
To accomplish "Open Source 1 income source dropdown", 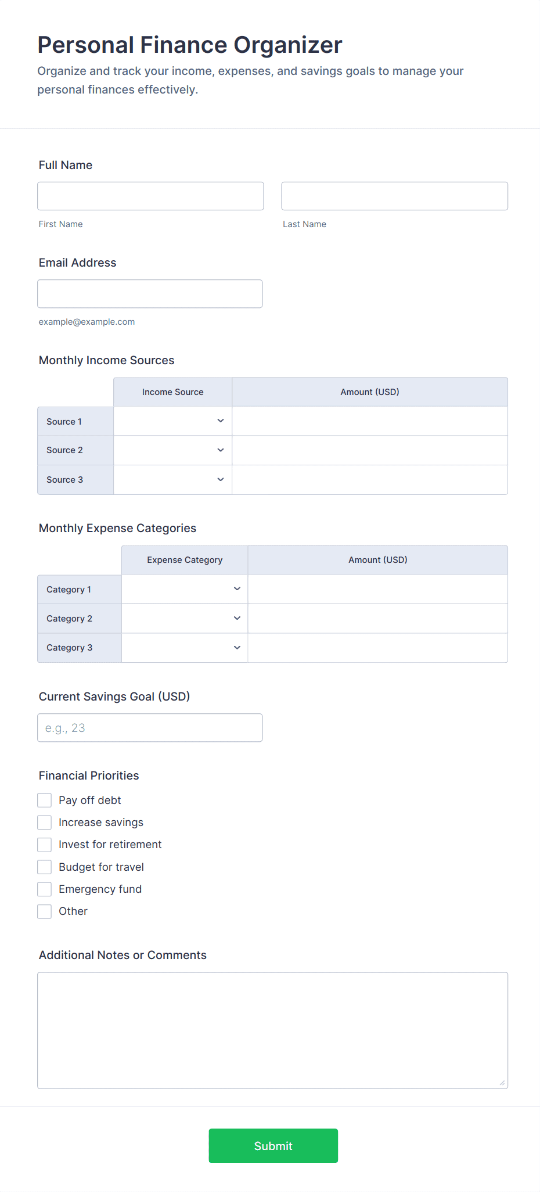I will [172, 421].
